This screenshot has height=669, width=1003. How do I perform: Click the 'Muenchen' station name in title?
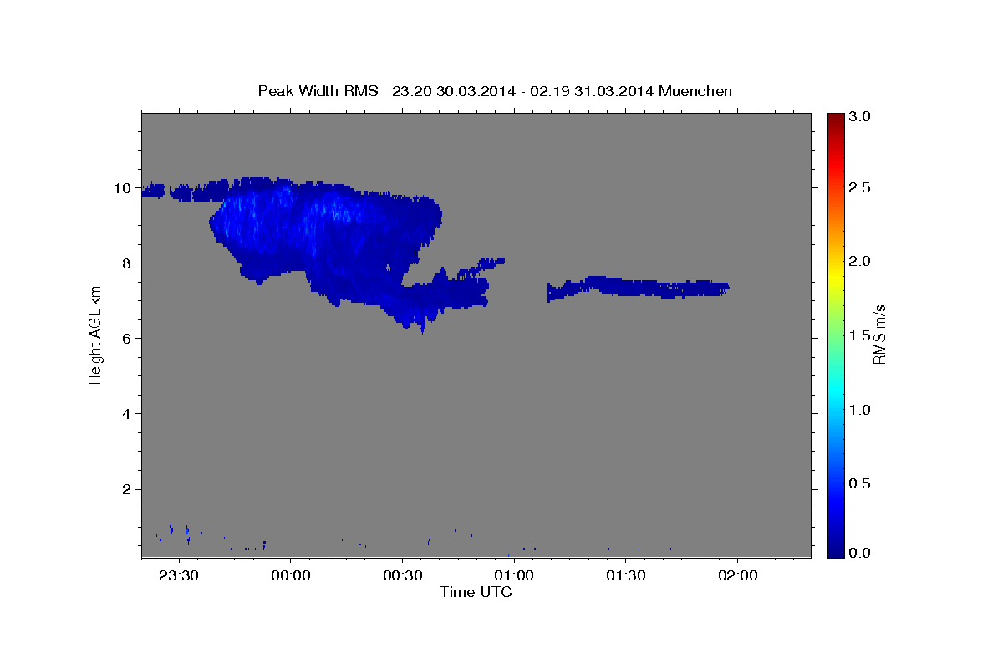coord(695,91)
